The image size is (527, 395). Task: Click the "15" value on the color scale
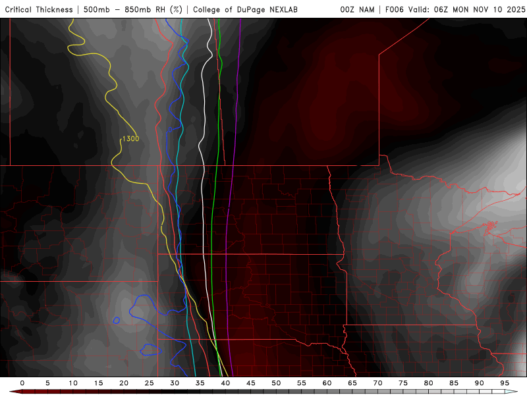point(98,383)
